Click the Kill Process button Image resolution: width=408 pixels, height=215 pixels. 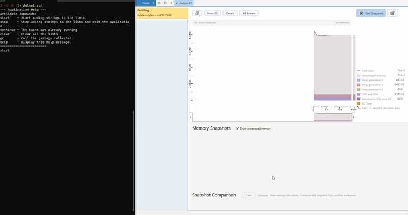(x=249, y=13)
